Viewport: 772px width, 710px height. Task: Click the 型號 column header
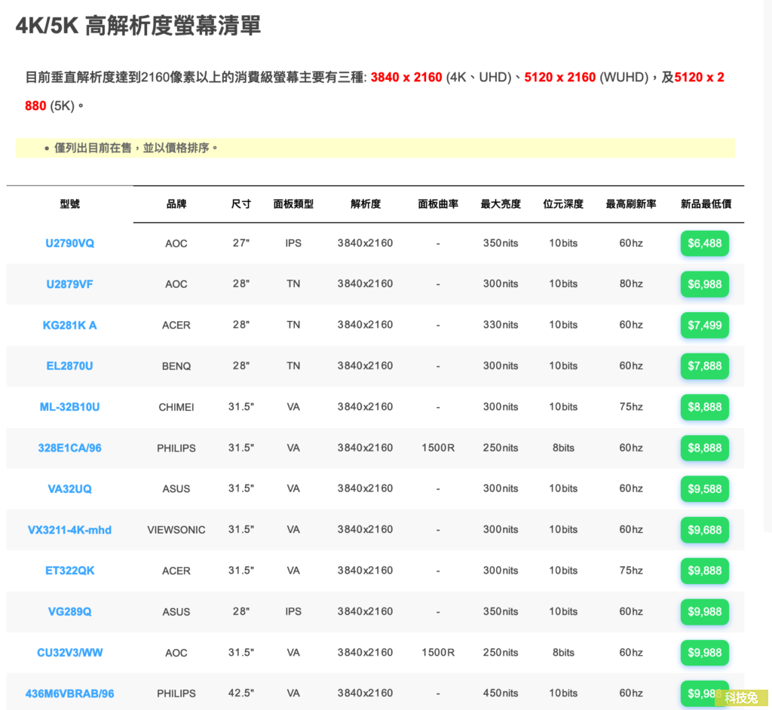point(69,204)
